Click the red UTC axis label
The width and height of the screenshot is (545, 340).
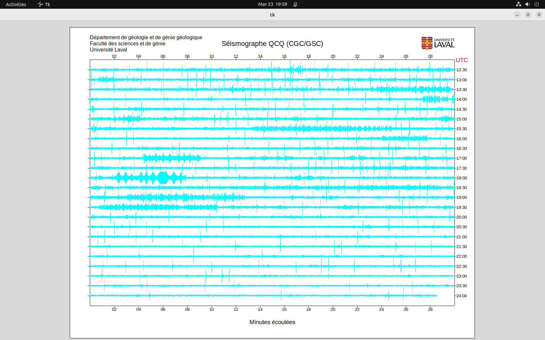[x=462, y=60]
